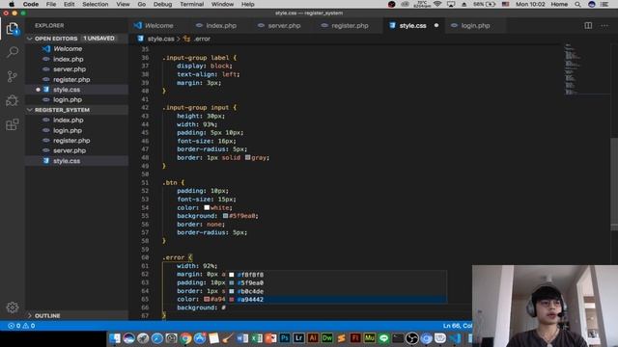This screenshot has height=347, width=618.
Task: Select Welcome in open editors list
Action: click(x=68, y=49)
